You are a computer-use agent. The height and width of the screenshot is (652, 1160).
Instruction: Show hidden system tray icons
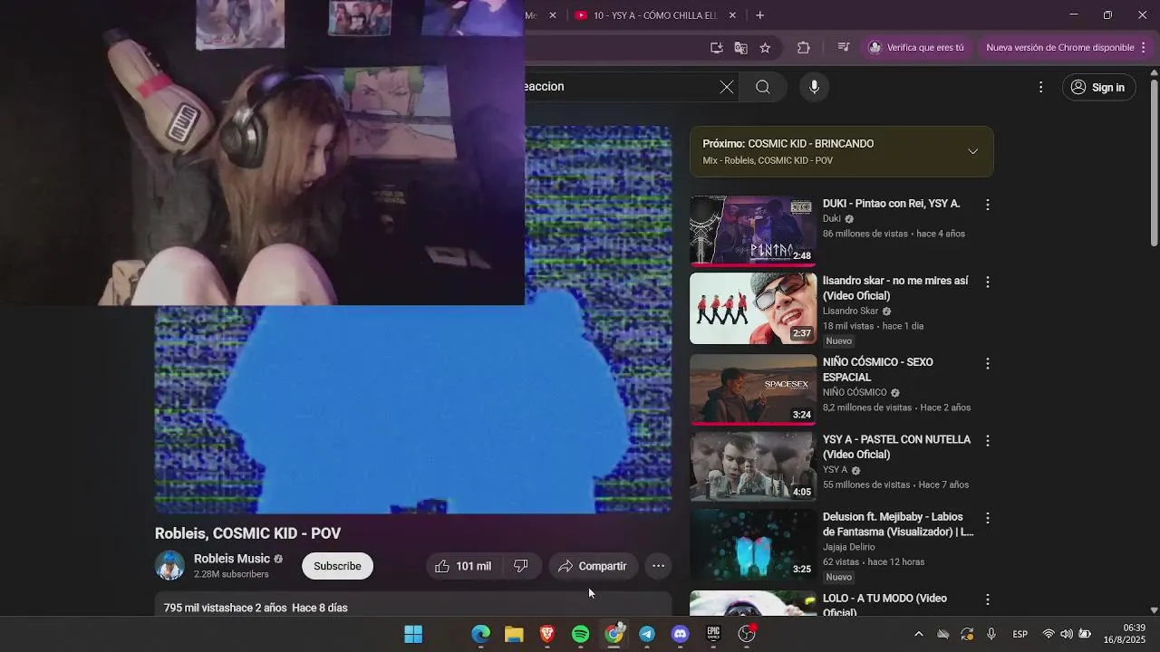918,634
